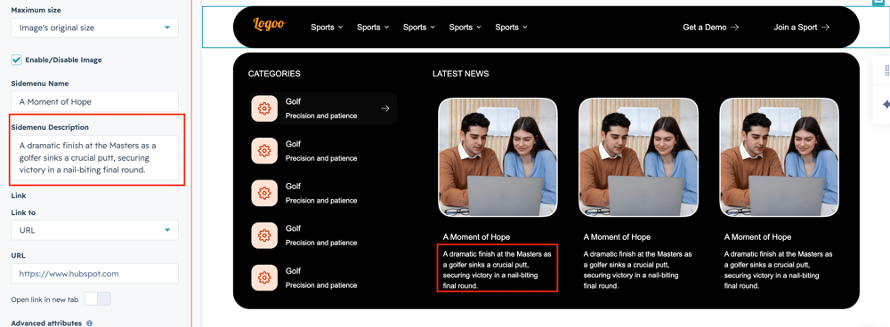Expand the last Sports menu in the navbar
The image size is (890, 327).
(x=512, y=28)
